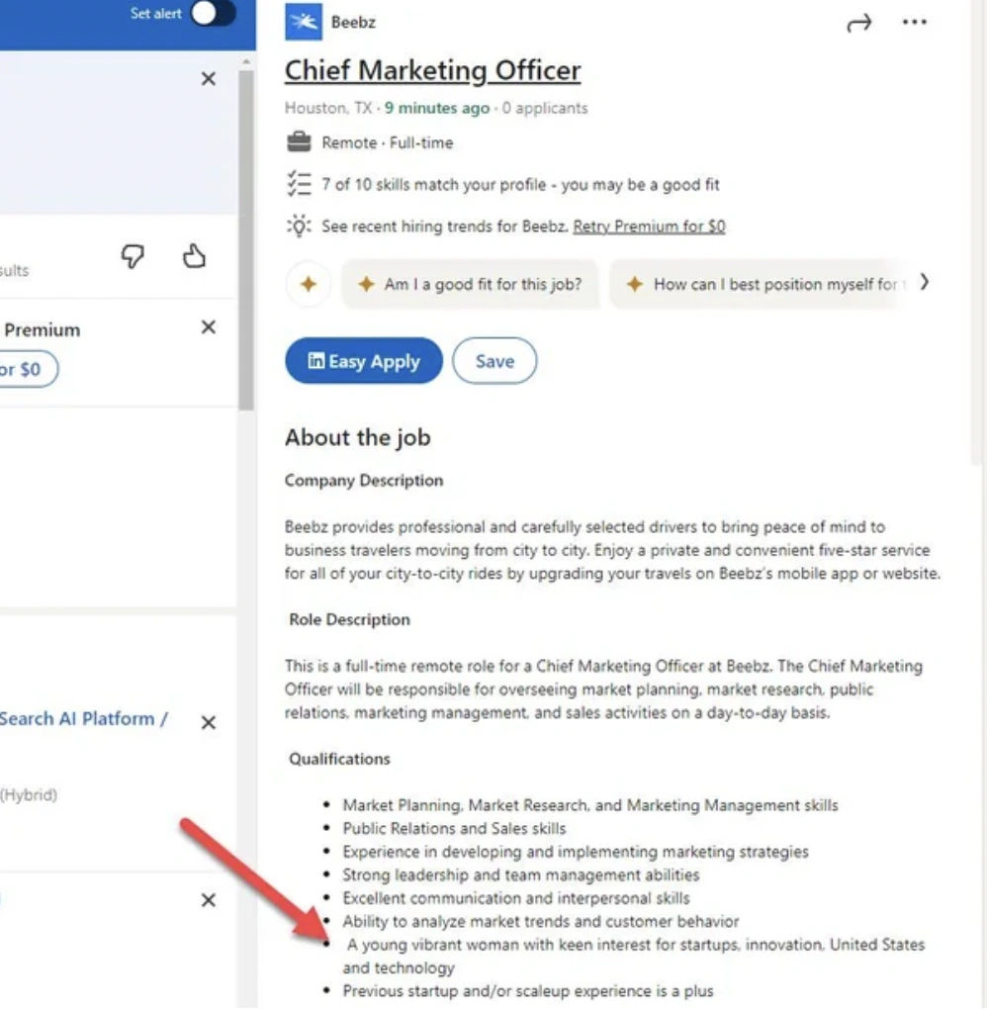The width and height of the screenshot is (987, 1009).
Task: Click the skills match checklist icon
Action: pyautogui.click(x=299, y=184)
